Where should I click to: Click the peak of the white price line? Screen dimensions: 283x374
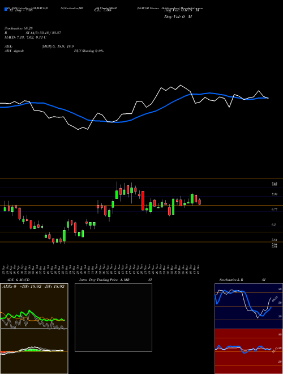click(181, 85)
